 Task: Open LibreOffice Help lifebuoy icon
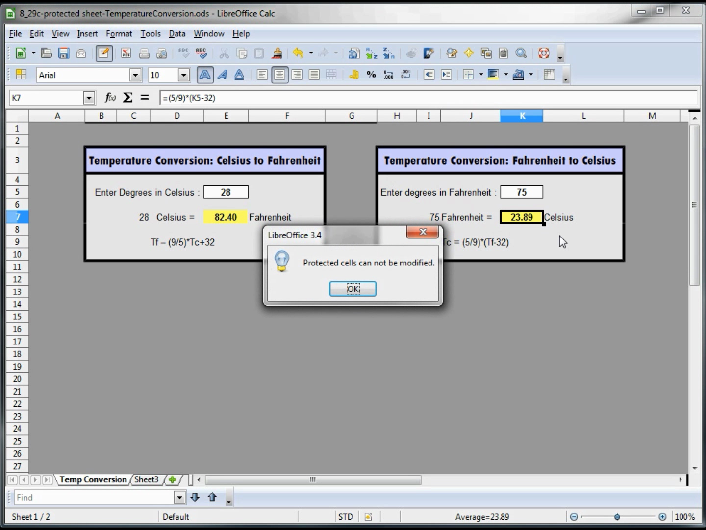point(544,53)
